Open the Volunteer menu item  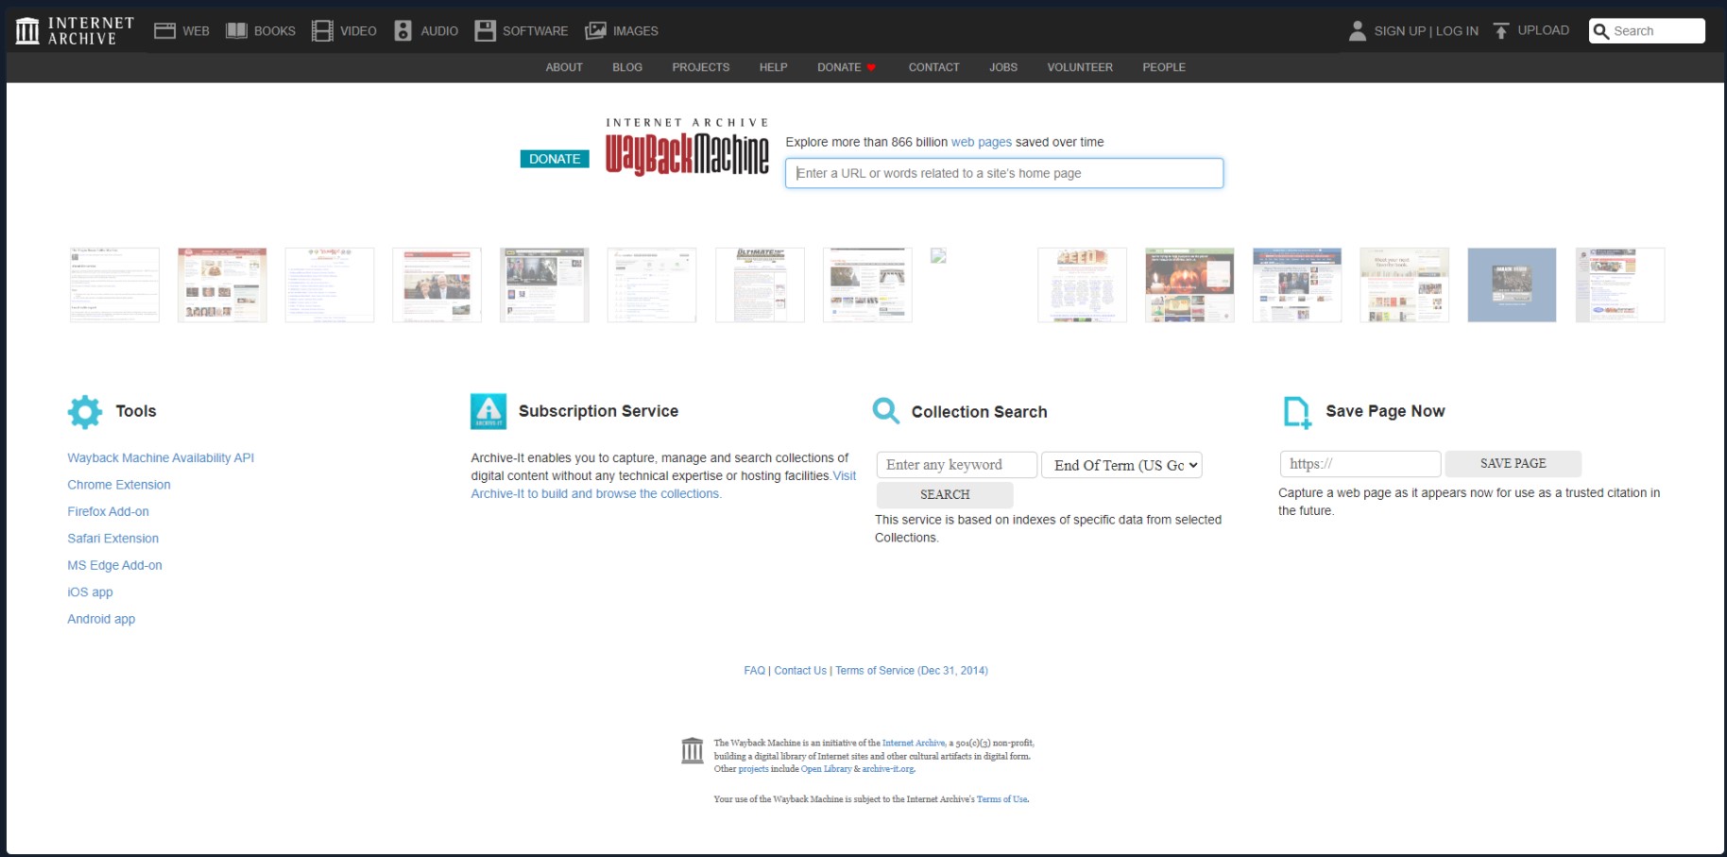coord(1080,67)
